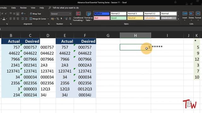This screenshot has width=202, height=113.
Task: Open the Data ribbon tab
Action: (x=13, y=8)
